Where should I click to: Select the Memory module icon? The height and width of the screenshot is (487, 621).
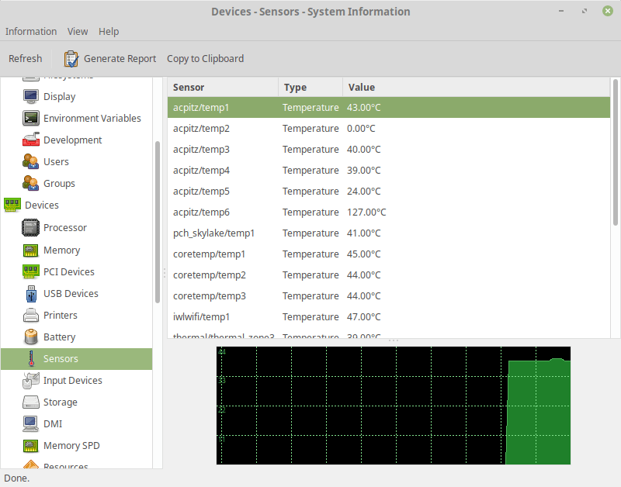tap(30, 250)
